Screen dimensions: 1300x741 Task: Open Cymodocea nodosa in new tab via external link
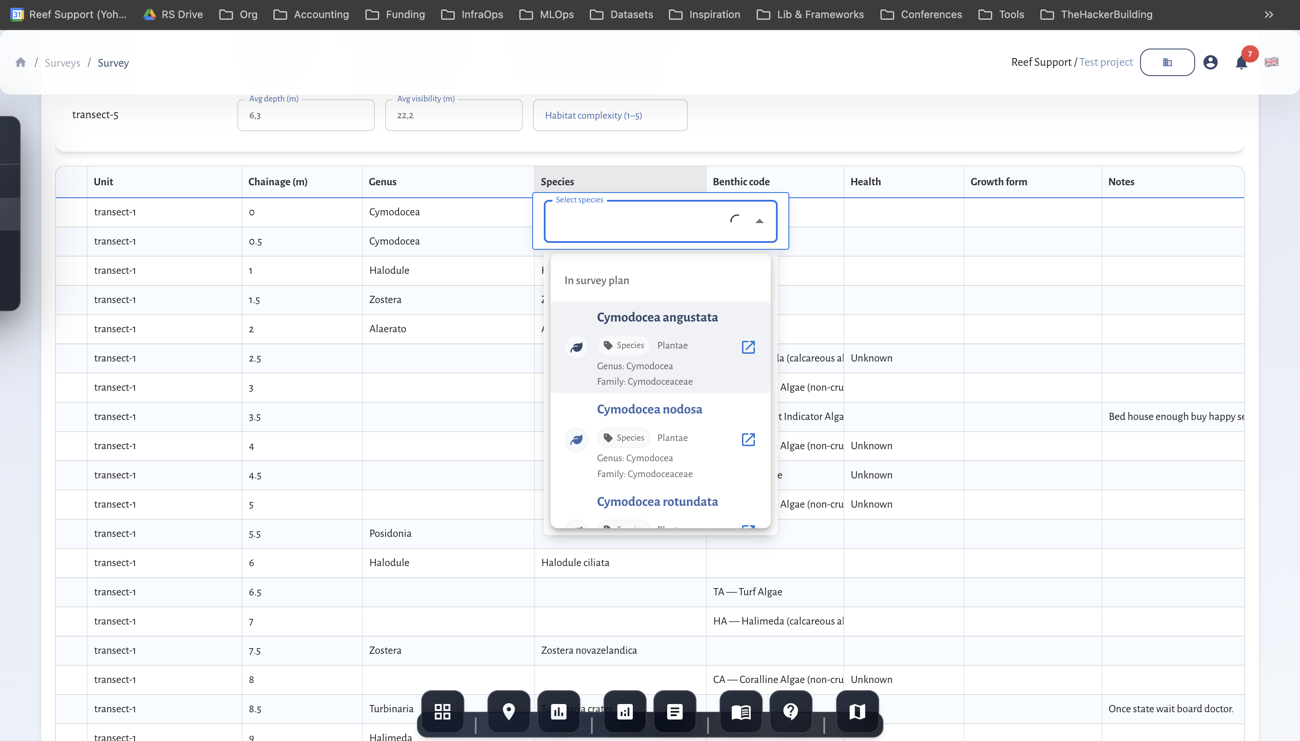(748, 439)
